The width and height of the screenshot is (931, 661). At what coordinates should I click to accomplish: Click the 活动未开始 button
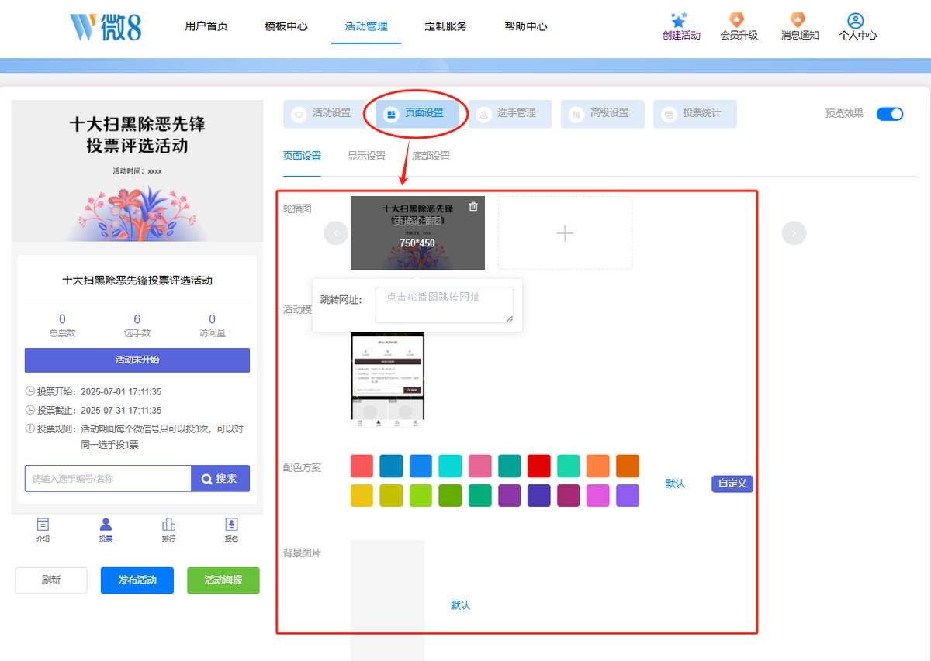137,360
